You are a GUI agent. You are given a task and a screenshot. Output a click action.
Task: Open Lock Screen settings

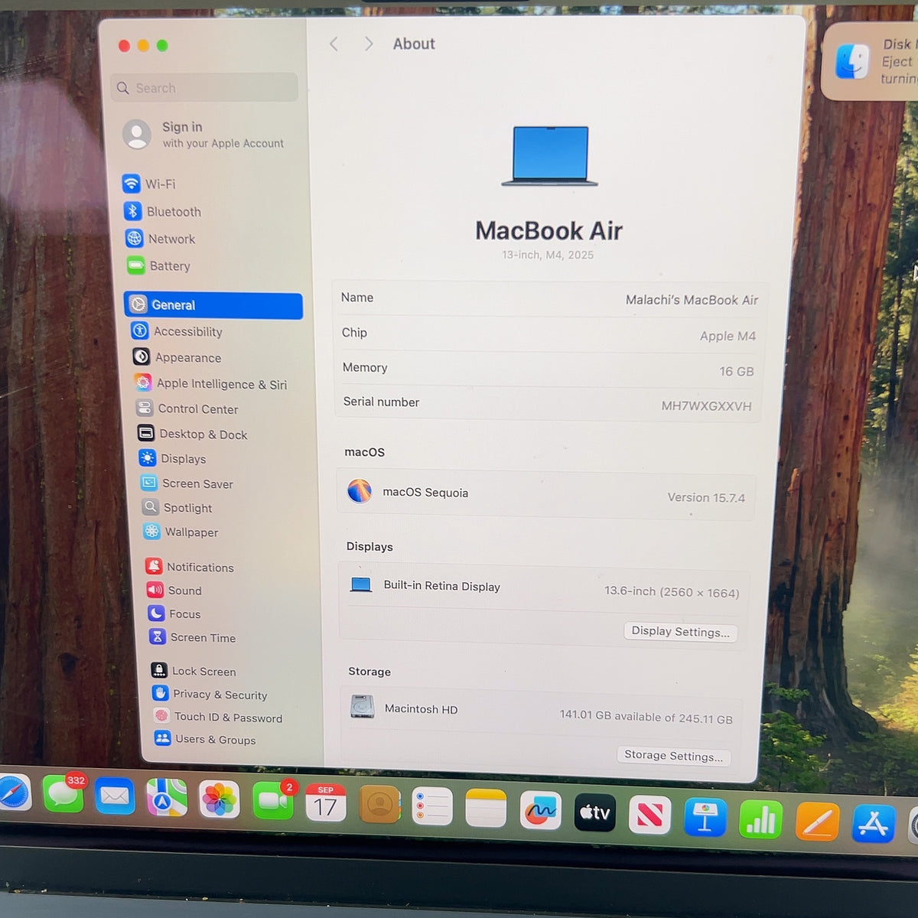point(193,671)
